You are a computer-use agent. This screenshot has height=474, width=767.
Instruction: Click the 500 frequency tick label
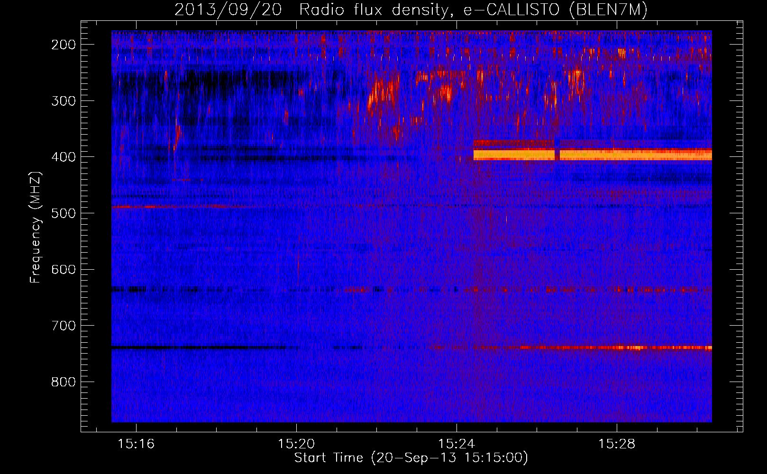[63, 213]
